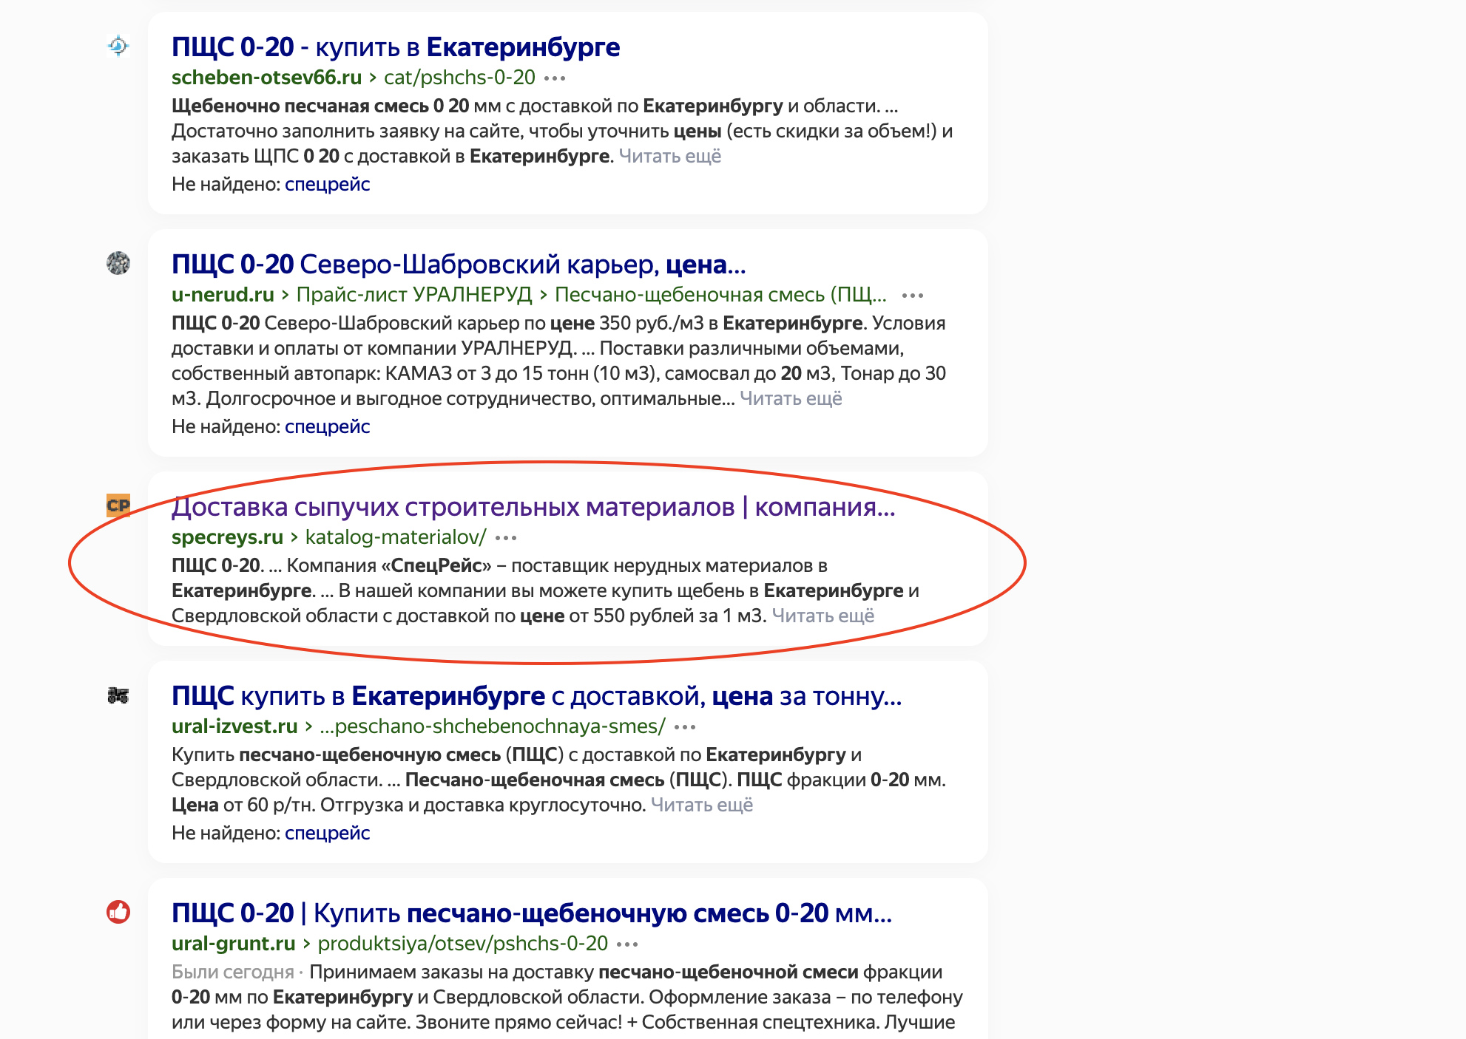
Task: Open ellipsis menu on specreys.ru result
Action: pos(507,538)
